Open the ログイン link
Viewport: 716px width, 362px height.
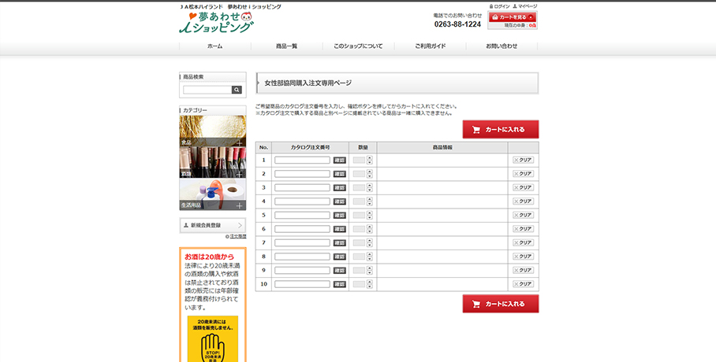[500, 6]
